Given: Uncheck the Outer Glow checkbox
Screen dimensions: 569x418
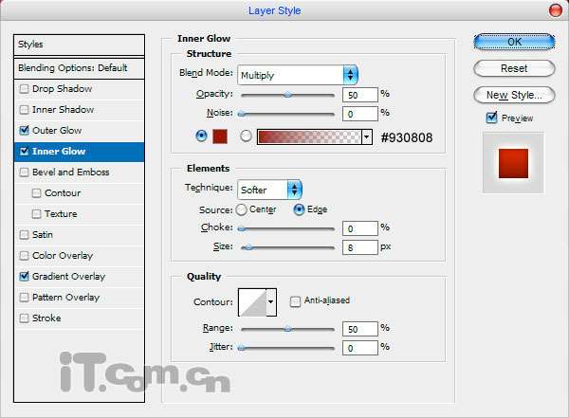Looking at the screenshot, I should 24,130.
